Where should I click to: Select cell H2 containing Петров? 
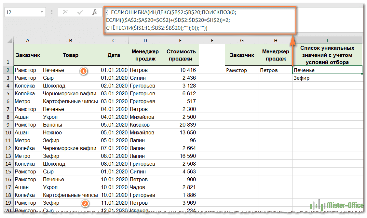click(276, 70)
